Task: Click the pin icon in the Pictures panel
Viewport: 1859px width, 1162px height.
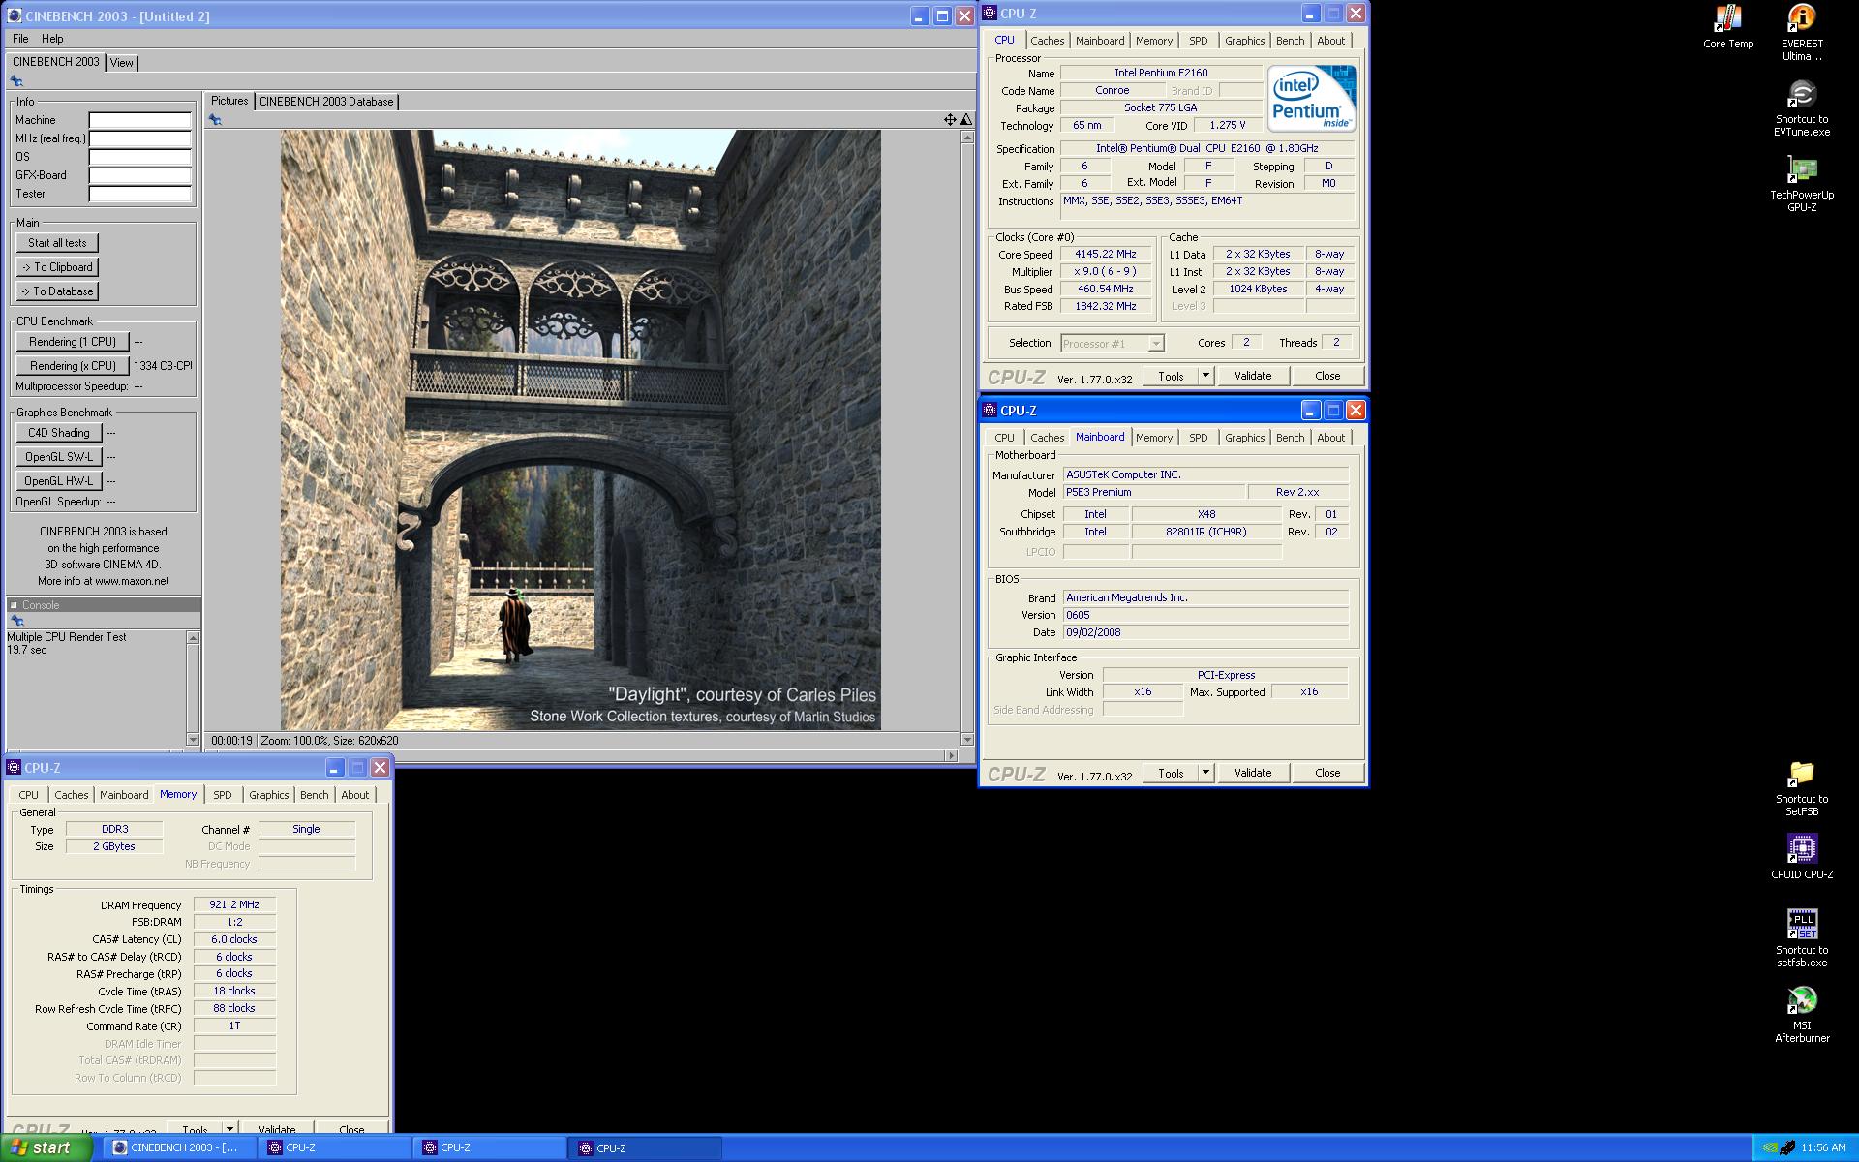Action: [x=215, y=120]
